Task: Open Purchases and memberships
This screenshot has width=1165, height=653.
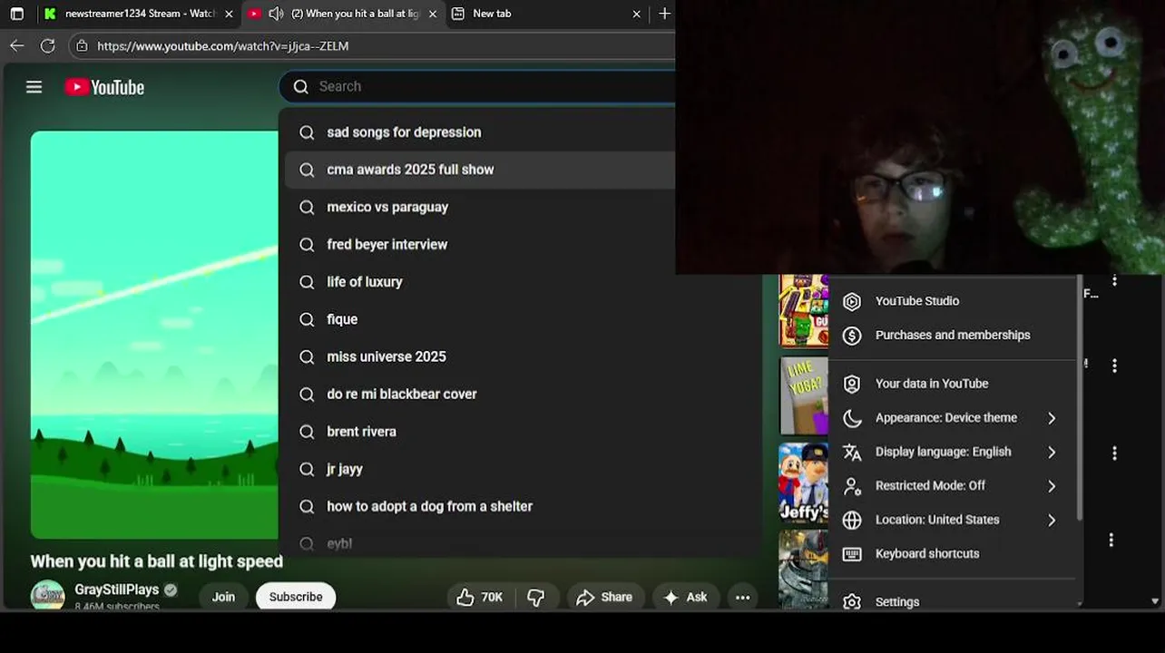Action: coord(953,335)
